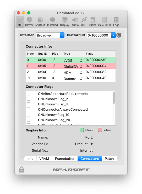Click the red External legend swatch
Image resolution: width=142 pixels, height=194 pixels.
(x=100, y=130)
